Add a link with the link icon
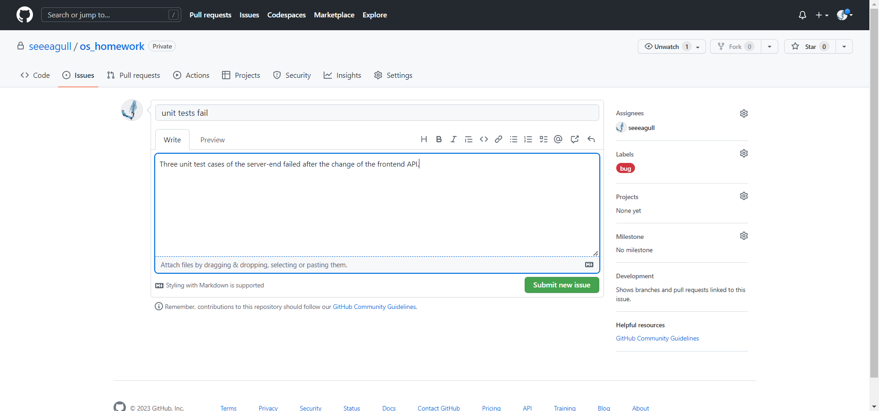879x411 pixels. pyautogui.click(x=499, y=139)
